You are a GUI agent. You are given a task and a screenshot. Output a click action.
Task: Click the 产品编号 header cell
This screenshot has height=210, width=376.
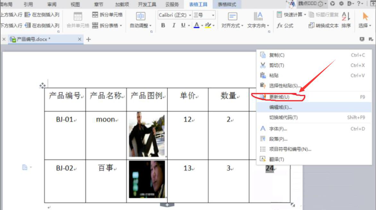click(65, 99)
